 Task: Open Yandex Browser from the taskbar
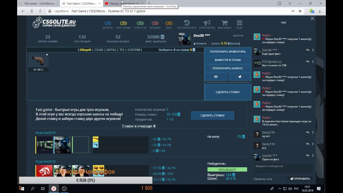coord(54,189)
